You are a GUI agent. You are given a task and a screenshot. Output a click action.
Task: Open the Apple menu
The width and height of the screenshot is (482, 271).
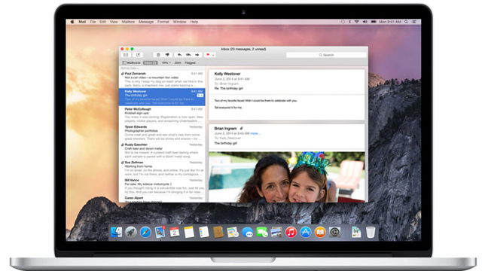pyautogui.click(x=72, y=22)
